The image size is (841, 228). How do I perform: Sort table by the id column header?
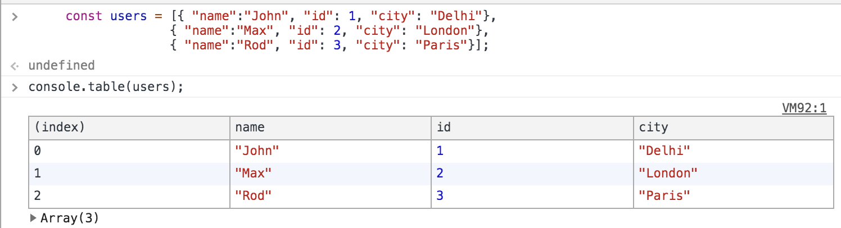[x=532, y=128]
